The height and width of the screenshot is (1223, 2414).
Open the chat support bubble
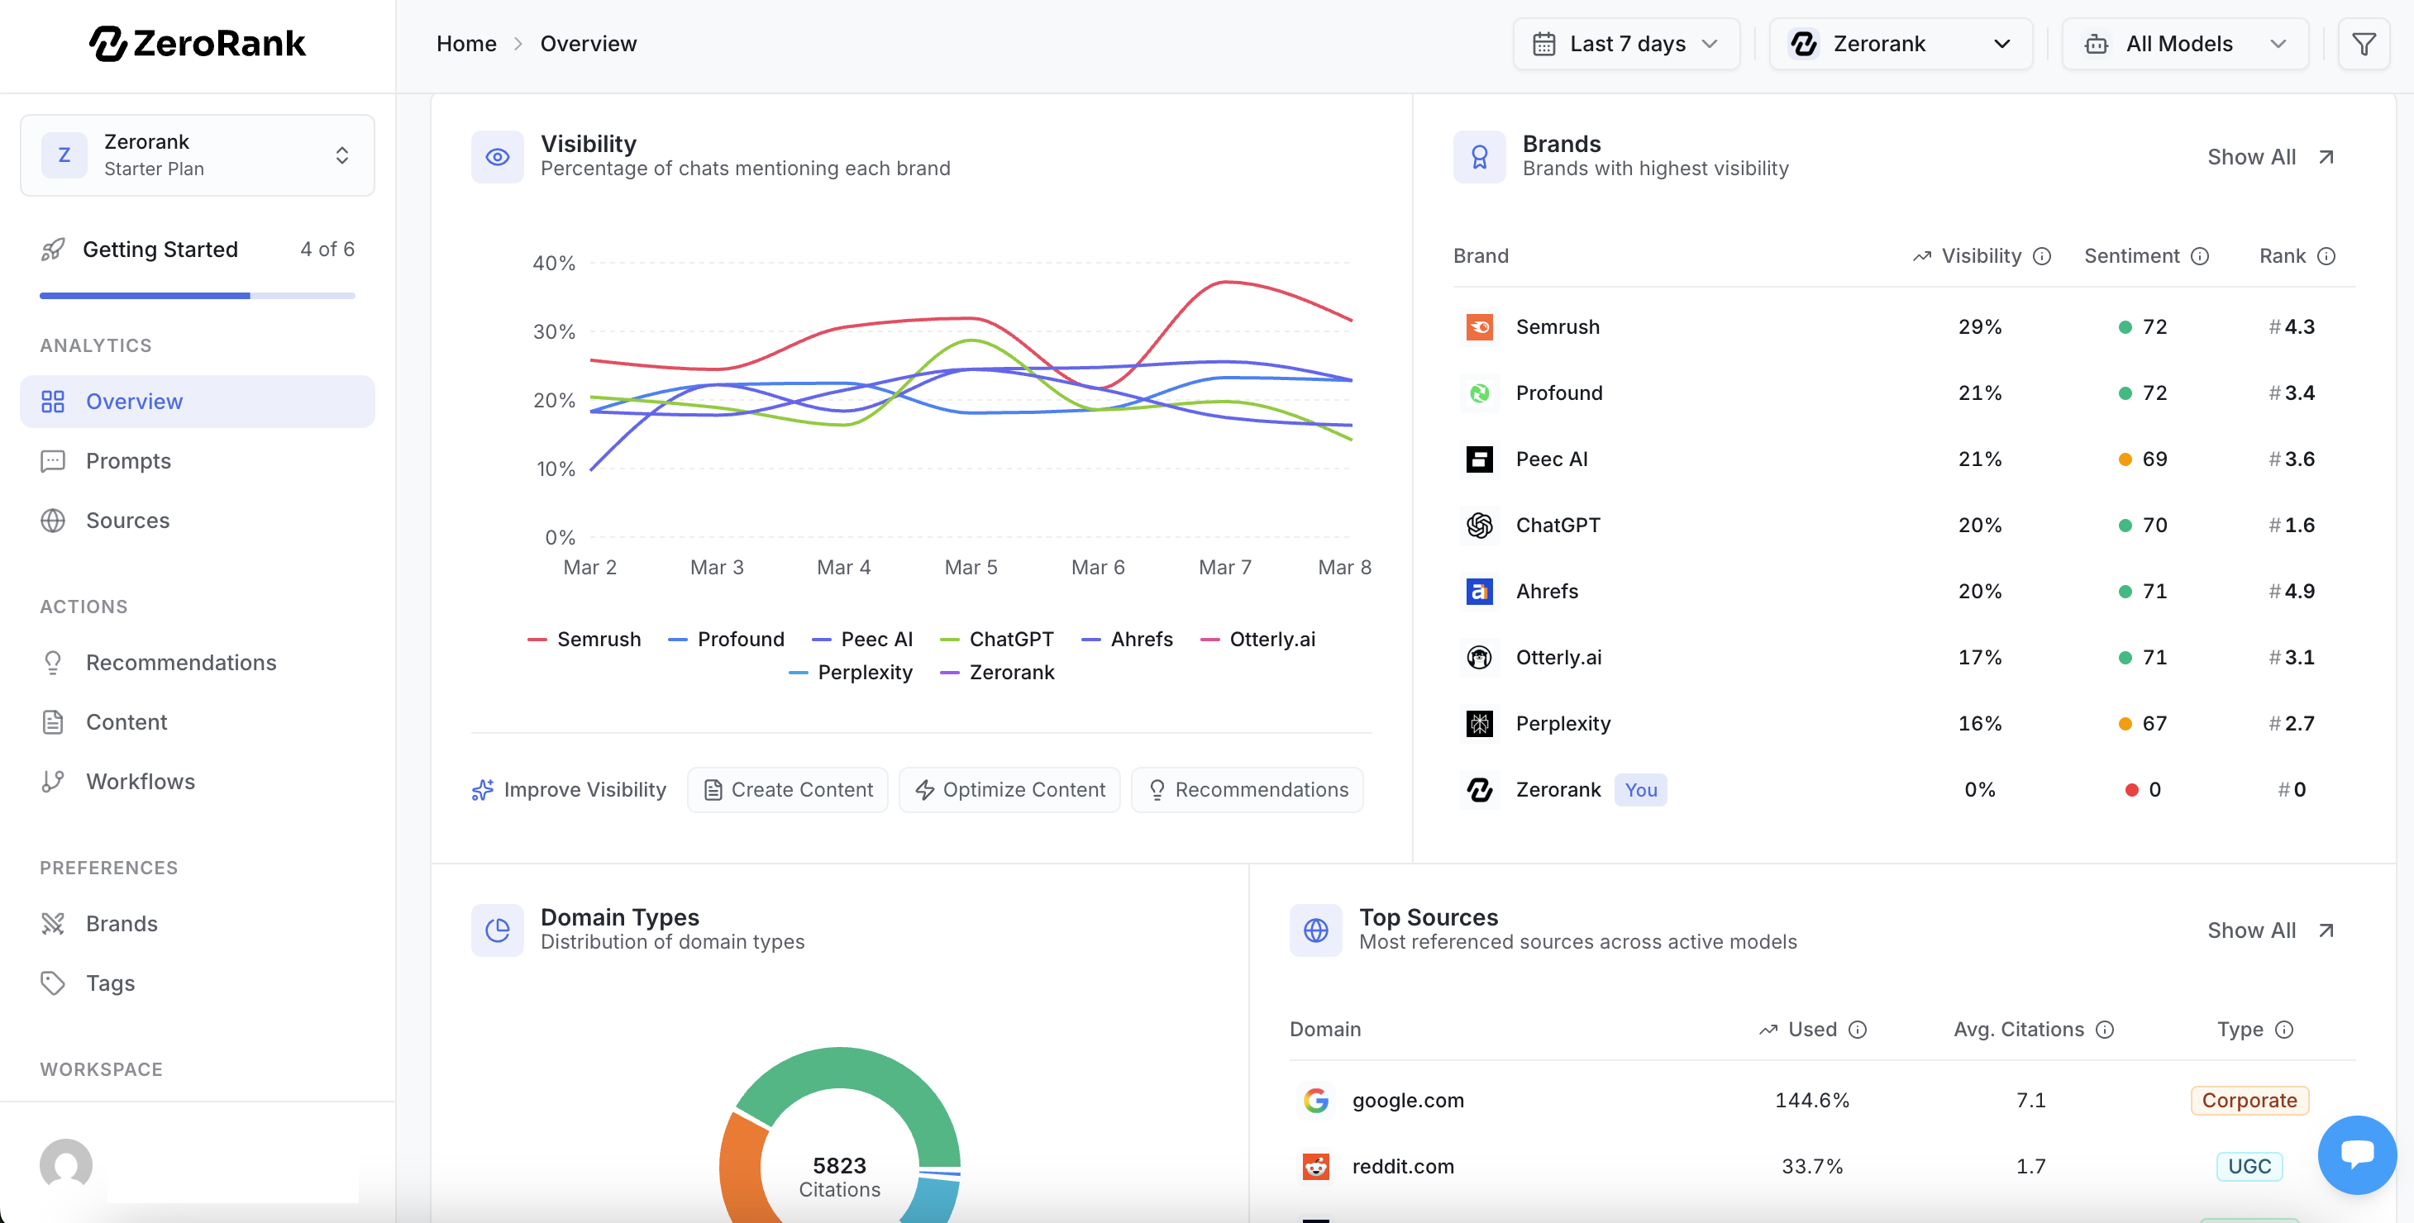(x=2356, y=1154)
